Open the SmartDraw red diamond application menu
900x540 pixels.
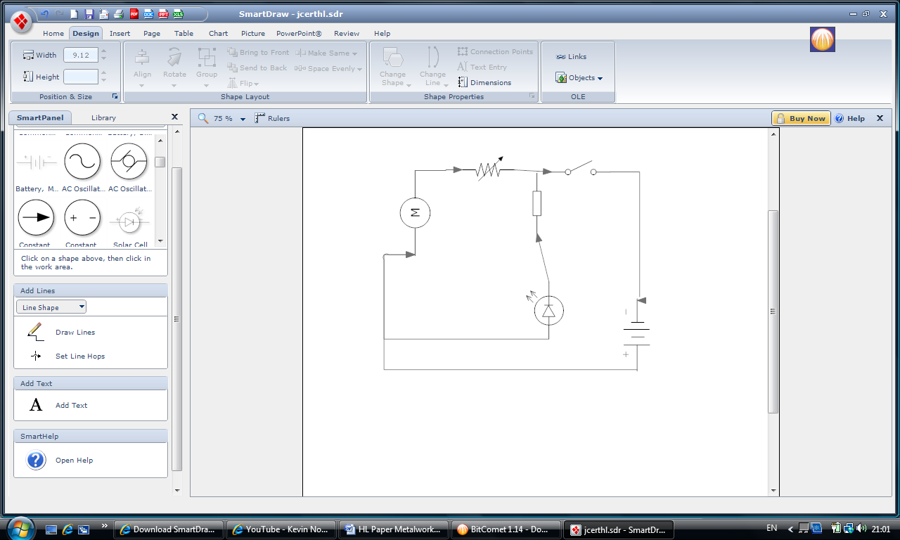(x=21, y=21)
